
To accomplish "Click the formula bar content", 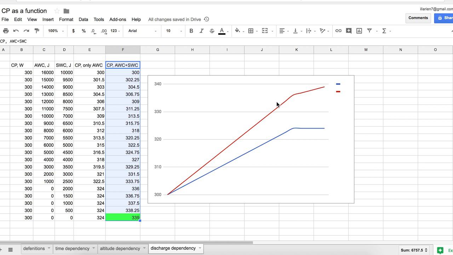I will pyautogui.click(x=13, y=41).
